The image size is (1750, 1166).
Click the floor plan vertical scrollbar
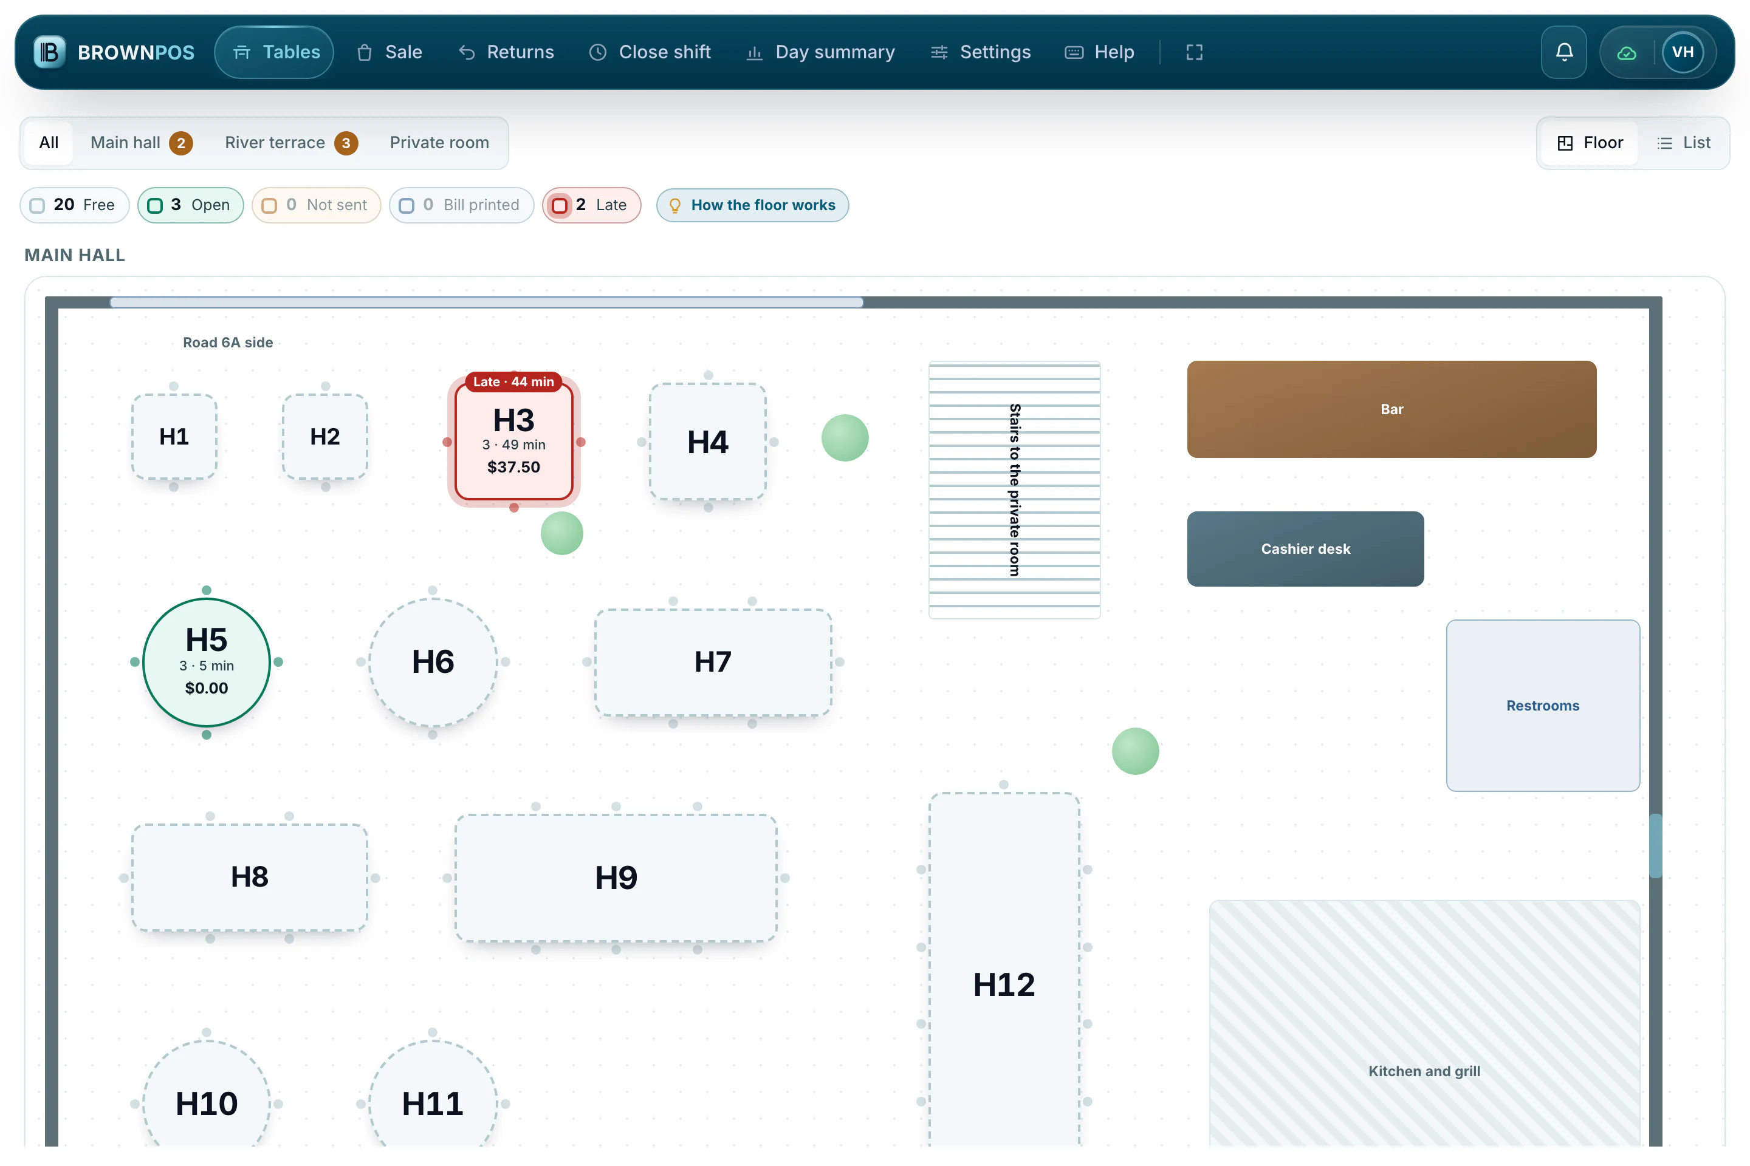click(x=1655, y=846)
